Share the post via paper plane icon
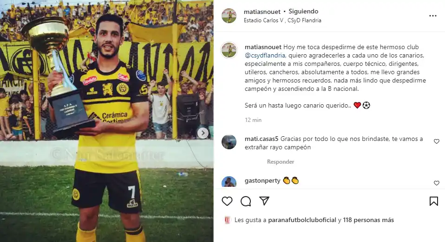Viewport: 445px width, 242px height. click(264, 201)
